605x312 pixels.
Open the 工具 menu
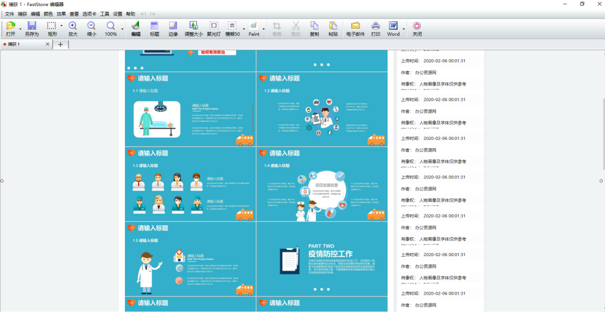pyautogui.click(x=105, y=14)
